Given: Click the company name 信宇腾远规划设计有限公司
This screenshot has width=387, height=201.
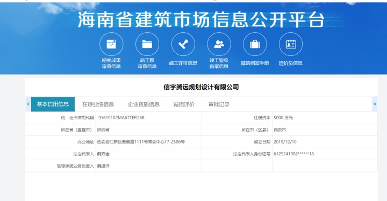Looking at the screenshot, I should pyautogui.click(x=201, y=87).
